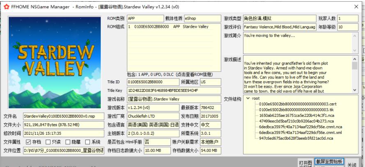This screenshot has width=365, height=167.
Task: Select 6dedbca3597fc40a7134aaf229dcf56e.cnmt.xml file
Action: pyautogui.click(x=300, y=132)
